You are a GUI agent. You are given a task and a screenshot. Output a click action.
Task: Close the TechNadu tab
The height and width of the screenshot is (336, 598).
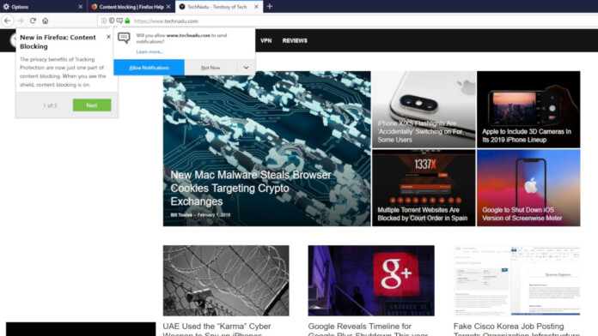pyautogui.click(x=256, y=7)
